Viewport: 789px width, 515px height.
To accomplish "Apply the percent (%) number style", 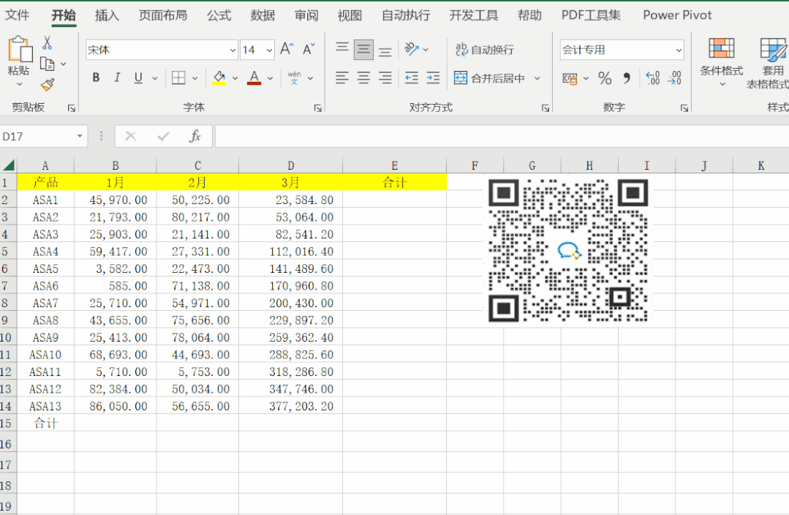I will click(605, 78).
